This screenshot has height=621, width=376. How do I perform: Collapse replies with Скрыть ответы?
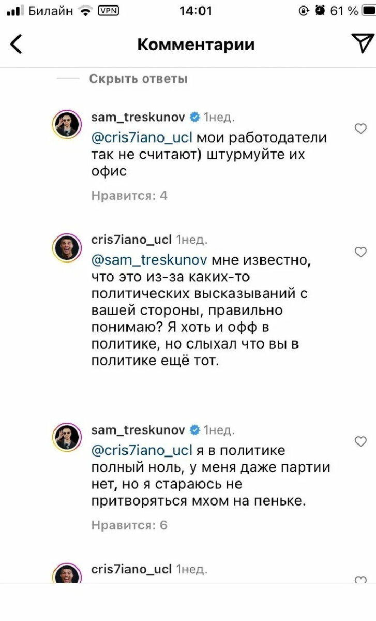tap(138, 79)
